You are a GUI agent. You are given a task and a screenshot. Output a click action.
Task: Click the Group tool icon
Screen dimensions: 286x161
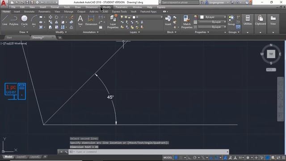click(x=231, y=20)
